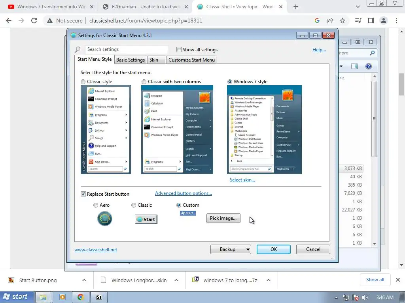The image size is (405, 303).
Task: Click OK to apply settings
Action: [x=274, y=249]
